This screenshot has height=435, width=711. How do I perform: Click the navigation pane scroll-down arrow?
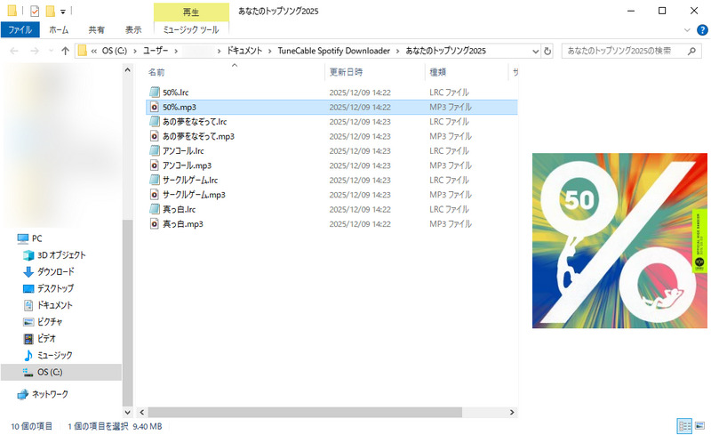(x=127, y=412)
